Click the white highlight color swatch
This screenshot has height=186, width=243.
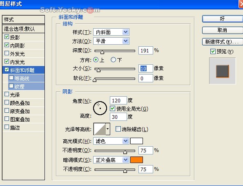[x=136, y=141]
